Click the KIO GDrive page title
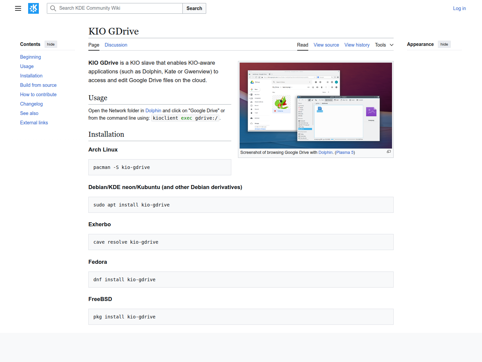 click(x=113, y=31)
